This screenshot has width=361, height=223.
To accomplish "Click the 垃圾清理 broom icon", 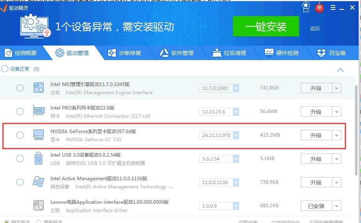I will point(217,53).
